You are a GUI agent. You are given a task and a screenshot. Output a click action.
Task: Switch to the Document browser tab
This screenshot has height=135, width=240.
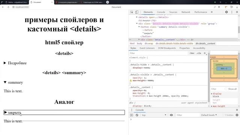pyautogui.click(x=42, y=2)
